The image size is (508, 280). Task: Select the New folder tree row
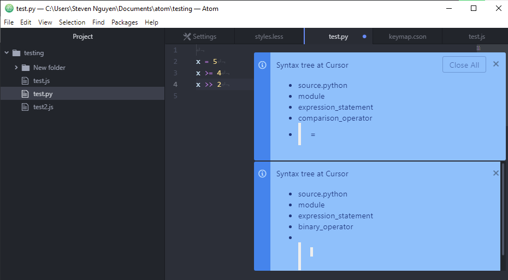82,67
